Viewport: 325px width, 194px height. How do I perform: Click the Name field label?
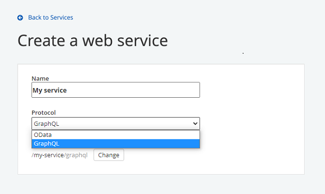(x=40, y=78)
